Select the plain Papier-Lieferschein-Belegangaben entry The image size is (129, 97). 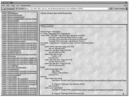pos(15,79)
